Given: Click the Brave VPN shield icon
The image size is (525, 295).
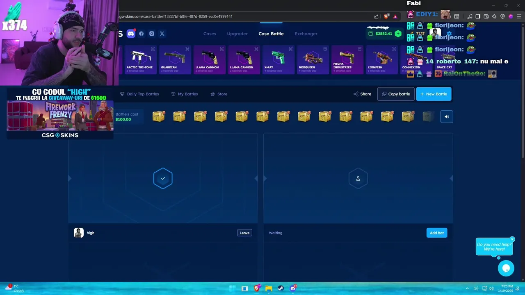Looking at the screenshot, I should (502, 16).
